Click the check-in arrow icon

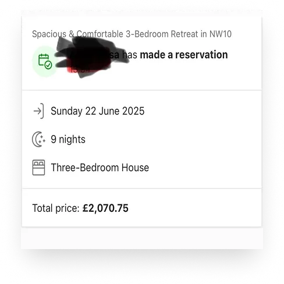point(38,111)
